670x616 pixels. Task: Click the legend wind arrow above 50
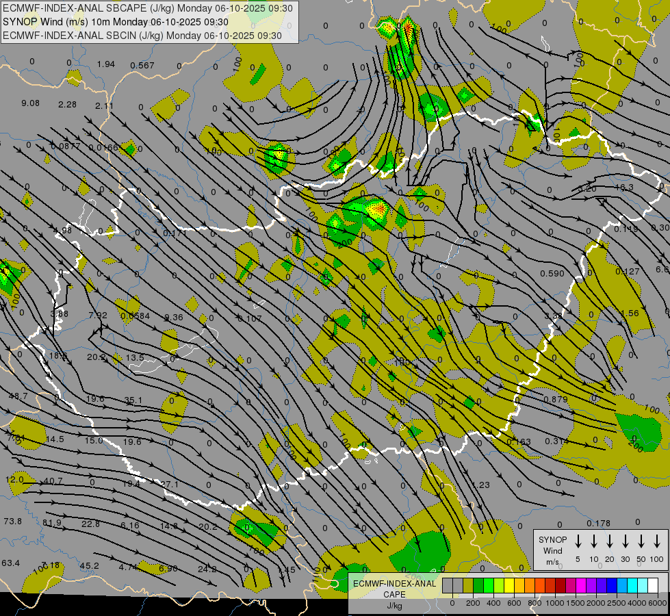point(641,541)
